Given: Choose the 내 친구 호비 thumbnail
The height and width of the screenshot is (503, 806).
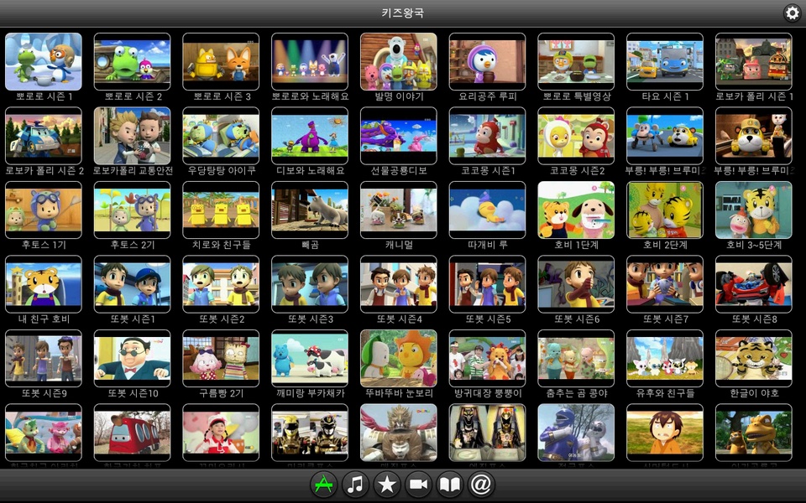Looking at the screenshot, I should pos(44,284).
